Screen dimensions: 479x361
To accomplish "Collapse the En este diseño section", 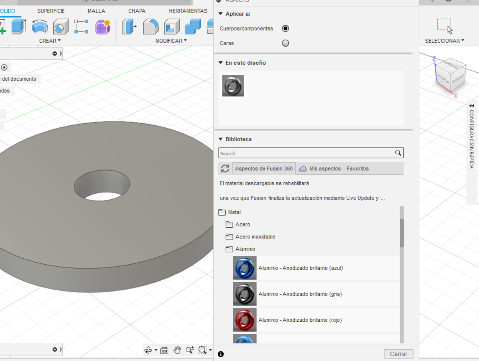I will [220, 63].
